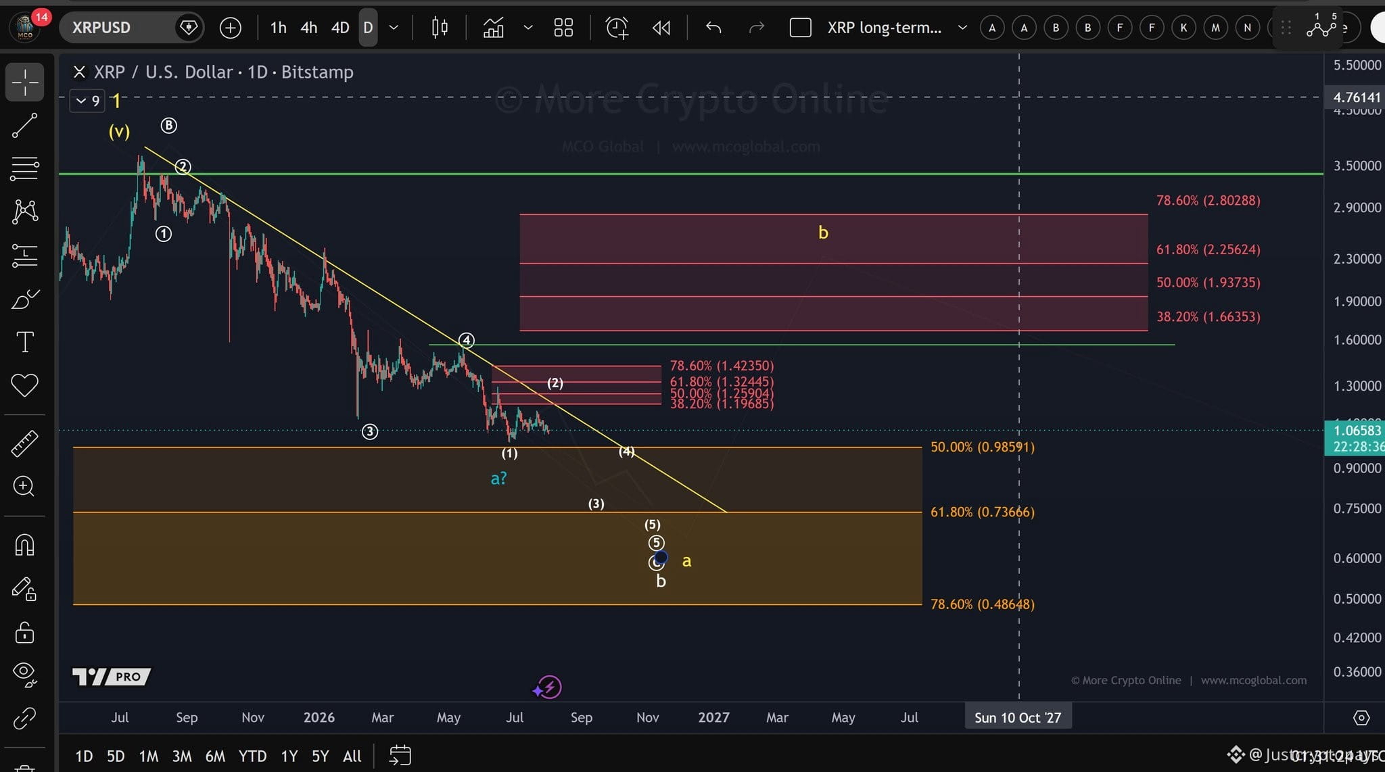Screen dimensions: 1385x772
Task: Toggle magnet mode
Action: (x=25, y=545)
